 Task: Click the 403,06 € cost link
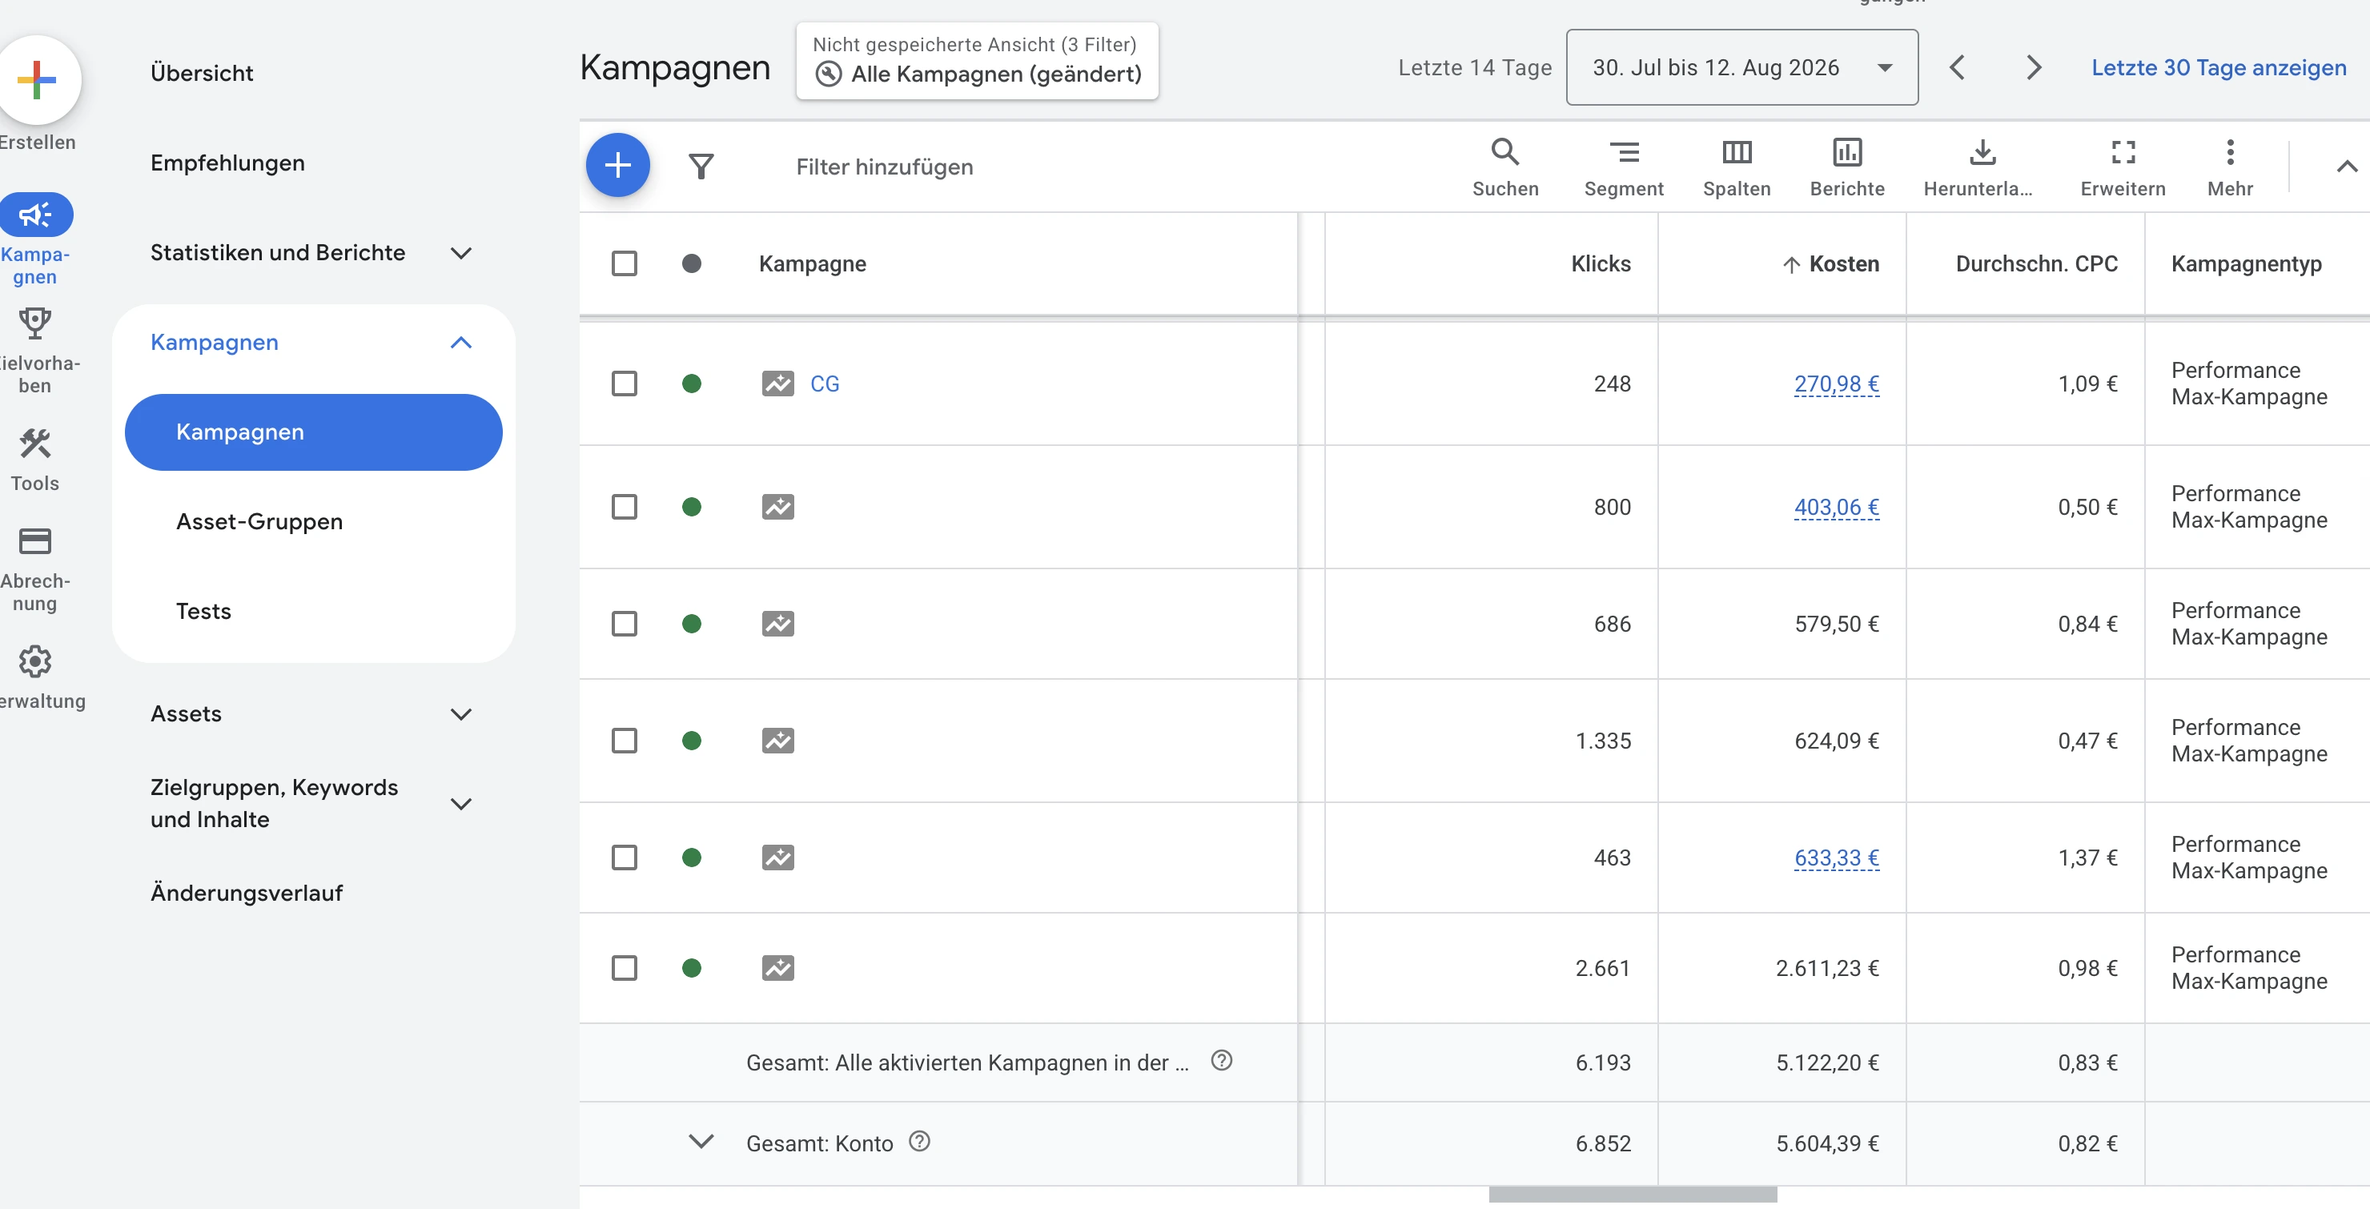pyautogui.click(x=1837, y=507)
